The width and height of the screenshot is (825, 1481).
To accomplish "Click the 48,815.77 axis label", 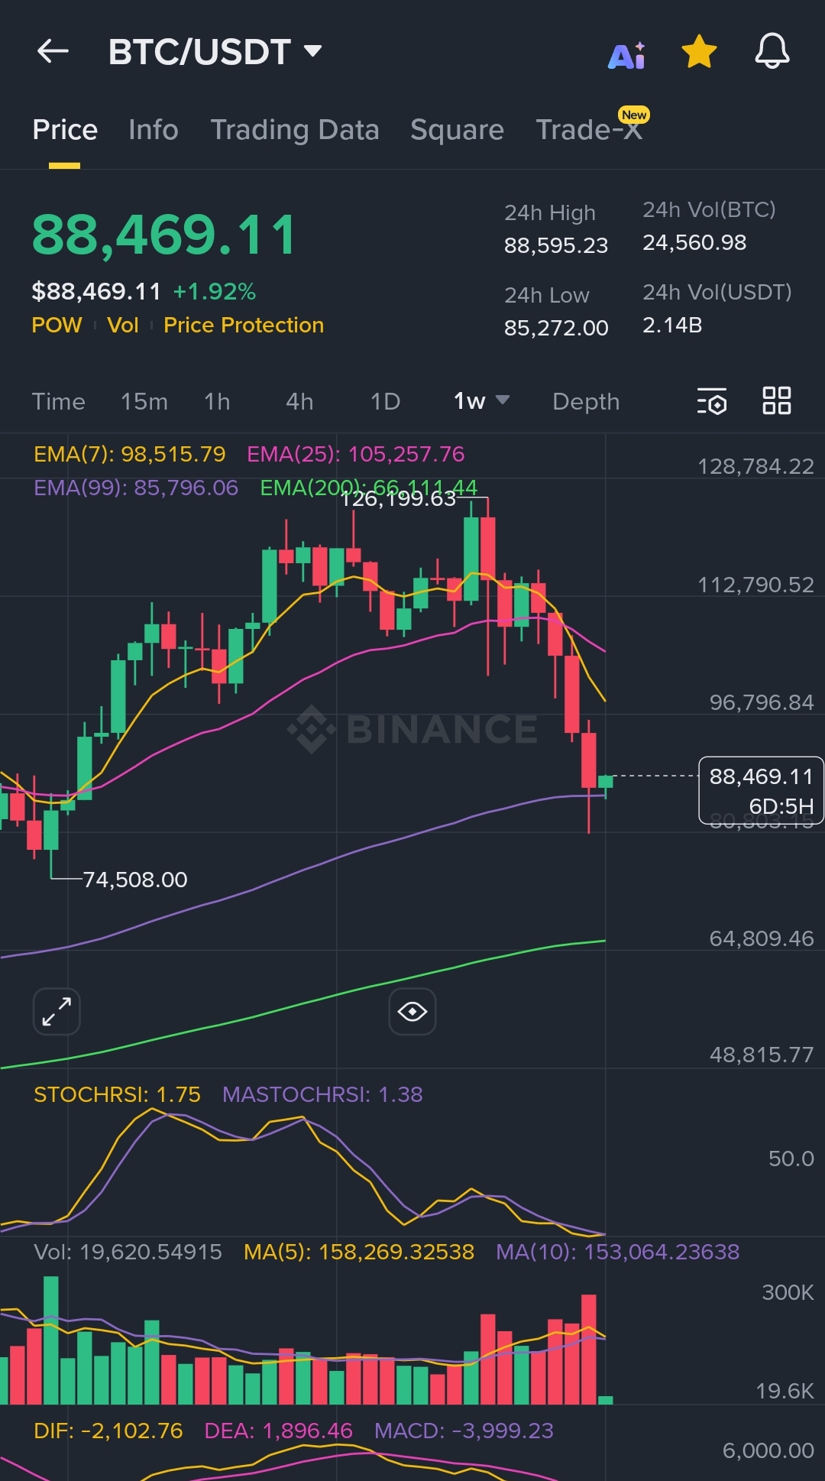I will click(762, 1055).
